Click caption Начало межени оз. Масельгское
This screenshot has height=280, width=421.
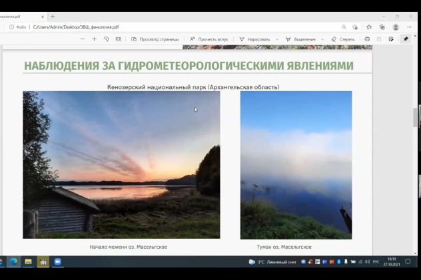[129, 247]
